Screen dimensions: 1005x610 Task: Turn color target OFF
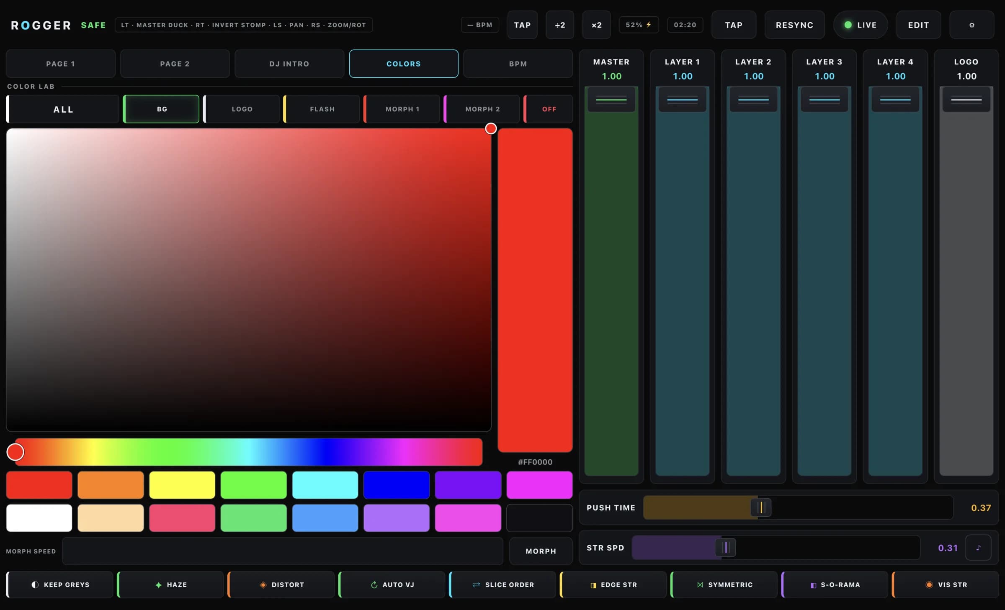coord(549,109)
